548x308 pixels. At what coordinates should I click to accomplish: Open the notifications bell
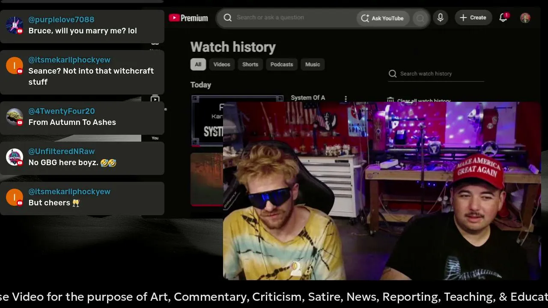[503, 18]
